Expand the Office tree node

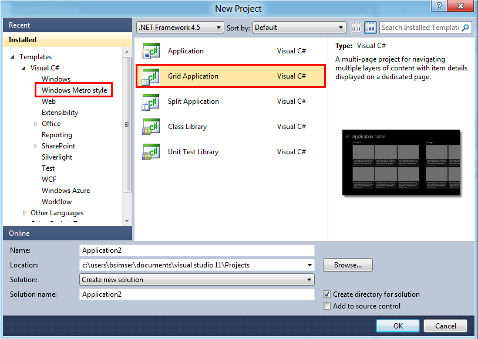(35, 124)
